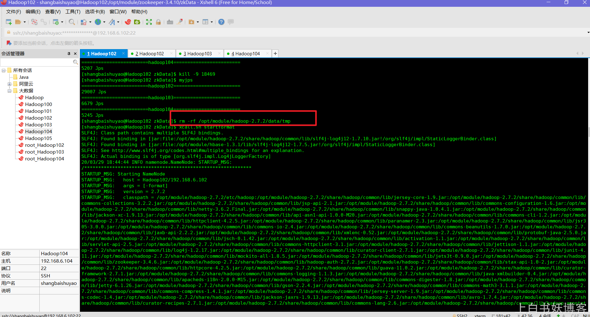Expand dropdown next to Properties gear icon
590x317 pixels.
pyautogui.click(x=62, y=22)
